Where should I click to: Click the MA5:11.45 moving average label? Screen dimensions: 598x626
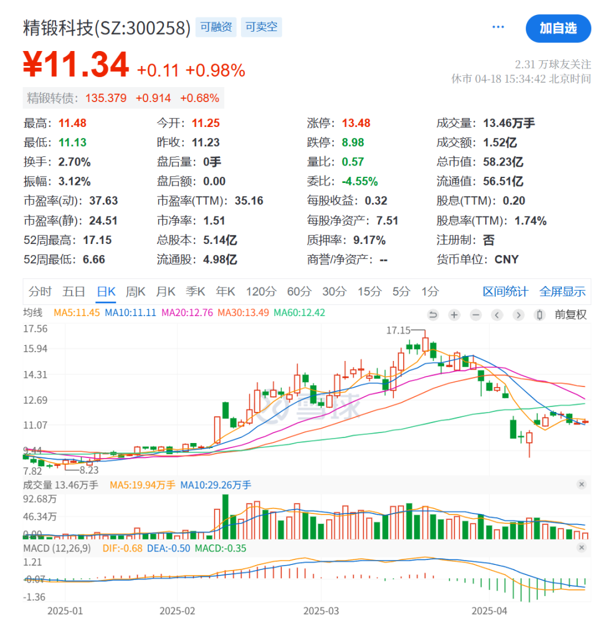[77, 312]
